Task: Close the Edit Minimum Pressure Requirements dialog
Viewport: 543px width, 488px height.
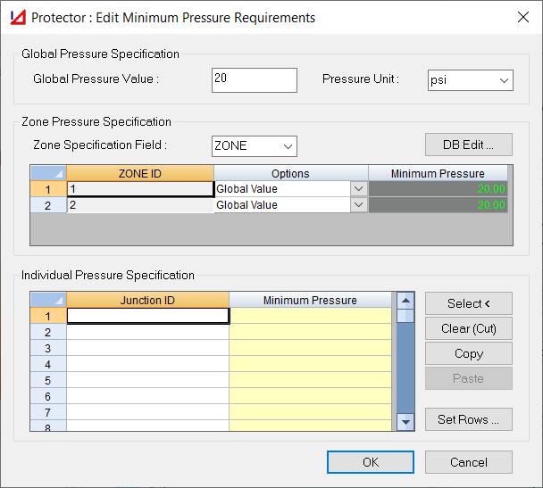Action: point(523,17)
